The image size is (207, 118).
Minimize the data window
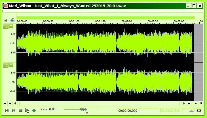click(188, 6)
